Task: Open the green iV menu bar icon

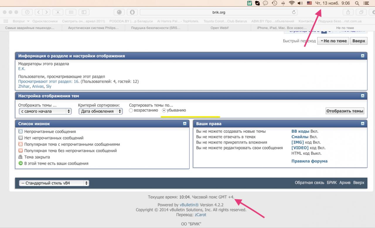Action: click(x=250, y=3)
